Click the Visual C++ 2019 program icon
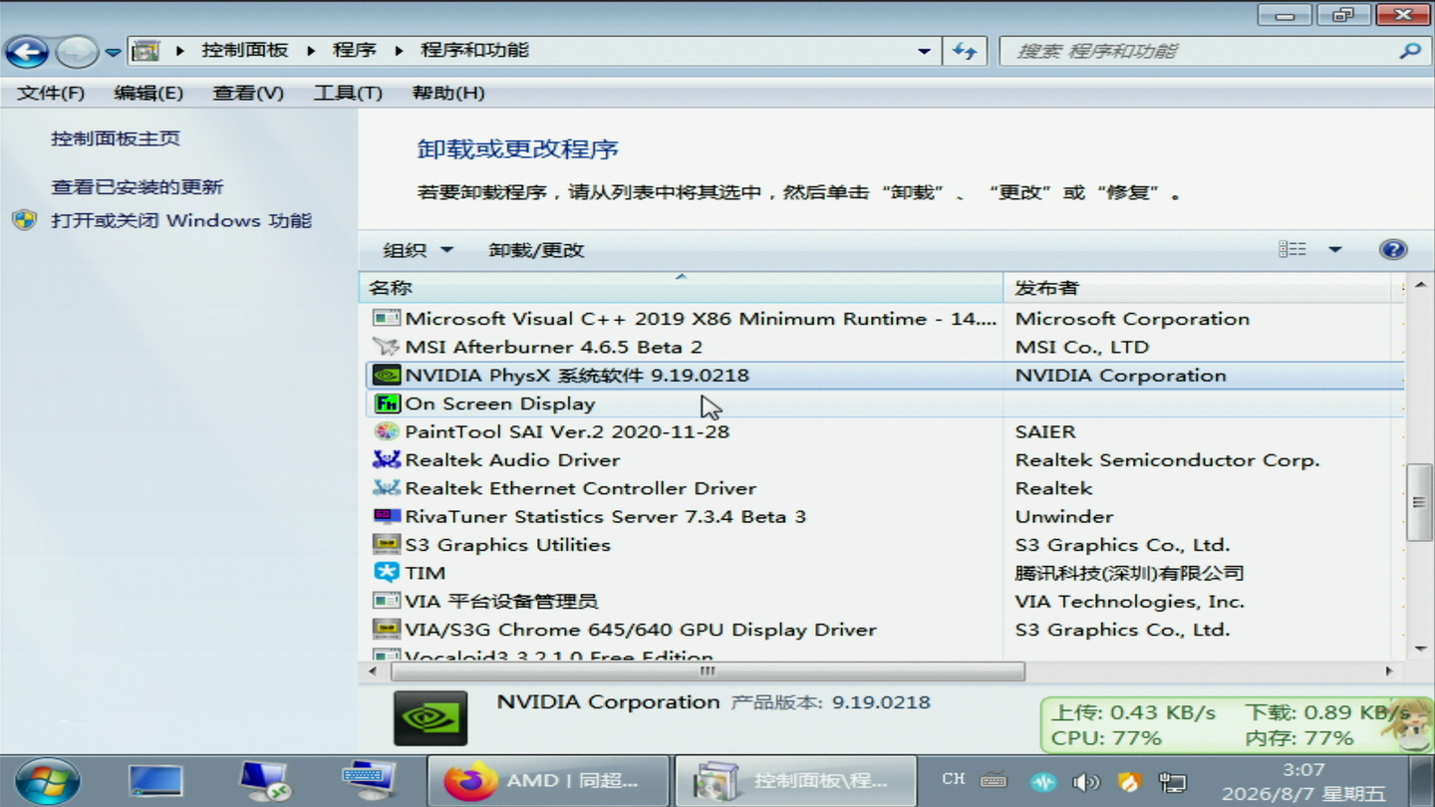 coord(387,319)
